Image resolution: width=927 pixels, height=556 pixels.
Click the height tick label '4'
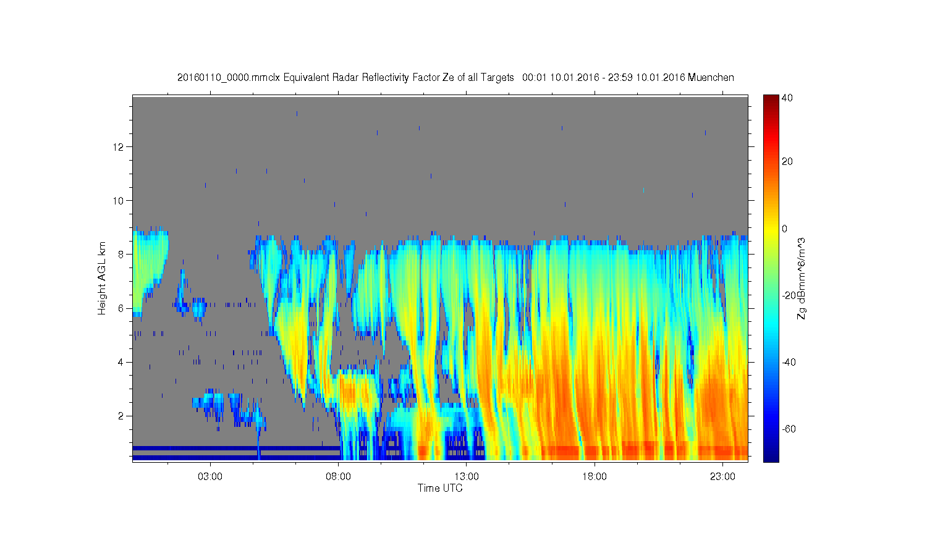(122, 362)
